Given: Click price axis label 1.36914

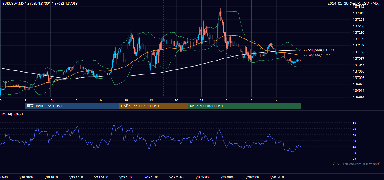Looking at the screenshot, I should [x=358, y=97].
